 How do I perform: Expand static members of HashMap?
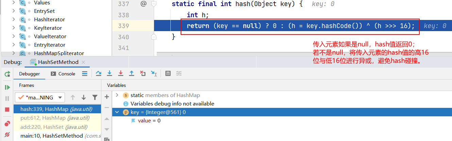coord(117,95)
